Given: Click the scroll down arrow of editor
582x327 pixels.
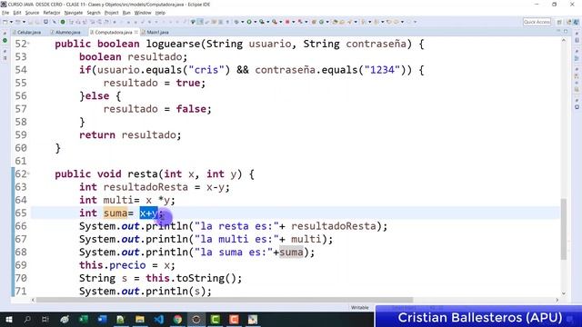Looking at the screenshot, I should (x=564, y=293).
